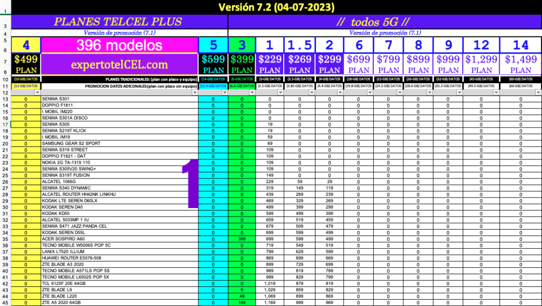Open filter dropdown under $899 plan column
542x306 pixels.
pos(430,93)
